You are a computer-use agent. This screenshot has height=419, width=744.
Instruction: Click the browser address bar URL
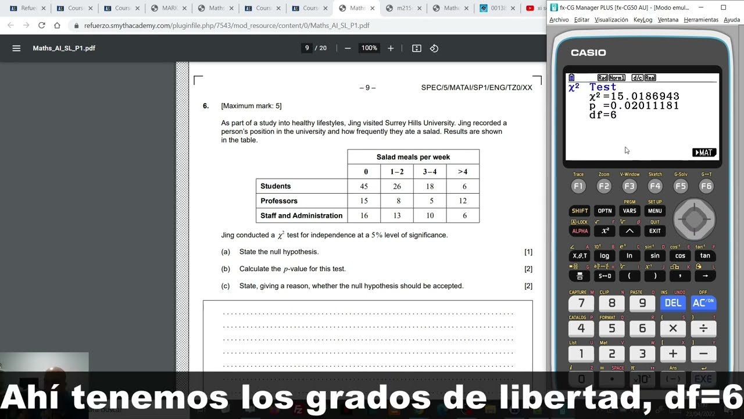(x=227, y=26)
